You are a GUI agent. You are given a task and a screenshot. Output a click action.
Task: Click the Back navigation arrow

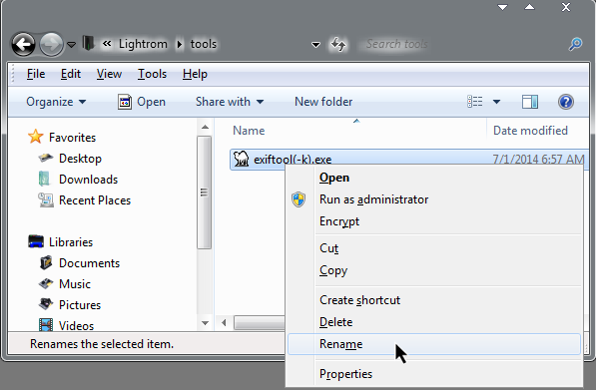[23, 45]
